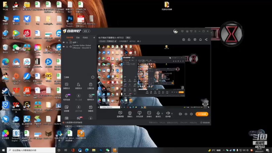Open the Wallpaper Engine desktop shortcut
The width and height of the screenshot is (272, 153).
pos(16,136)
